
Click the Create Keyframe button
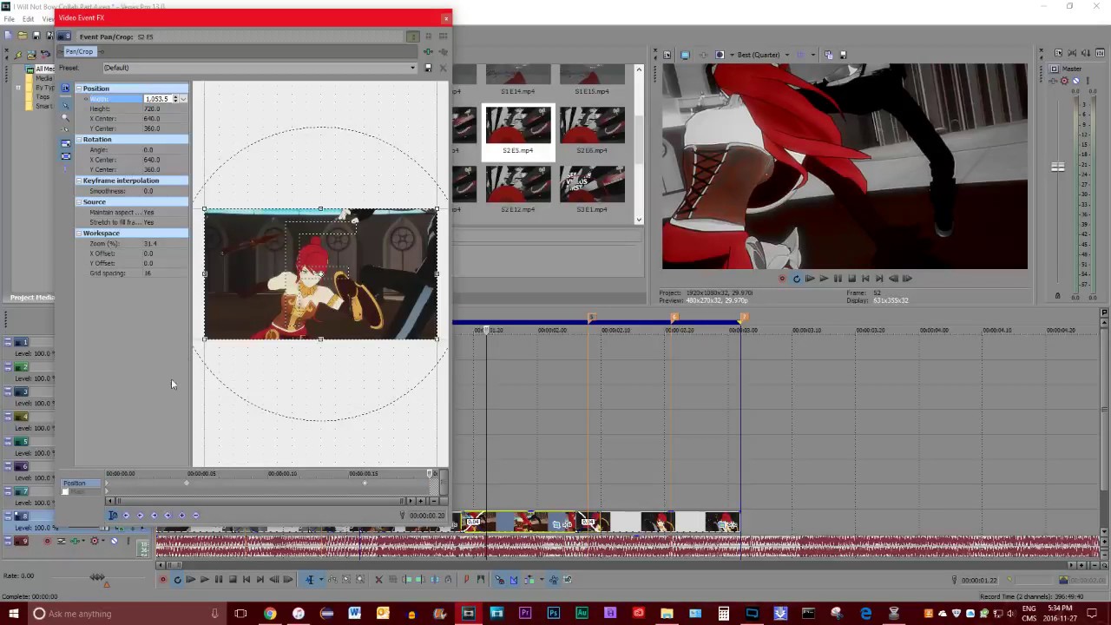point(182,516)
